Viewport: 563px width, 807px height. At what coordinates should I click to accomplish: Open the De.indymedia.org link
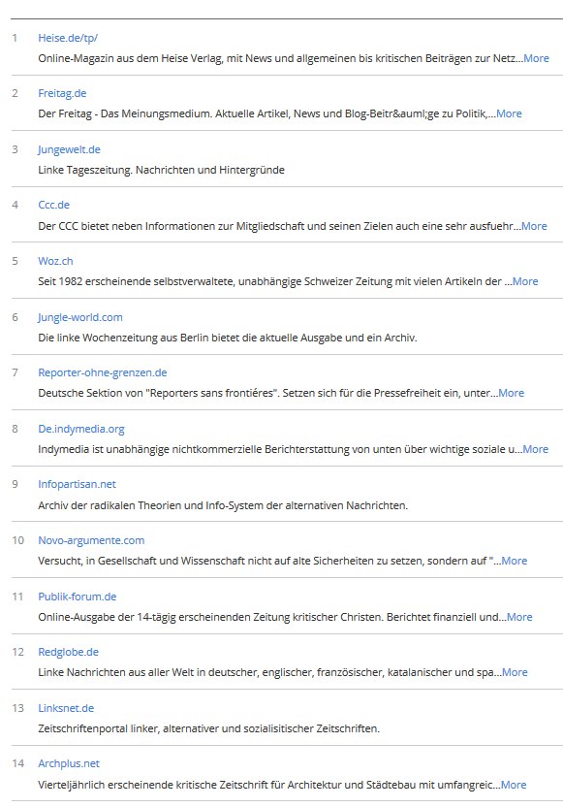tap(81, 429)
